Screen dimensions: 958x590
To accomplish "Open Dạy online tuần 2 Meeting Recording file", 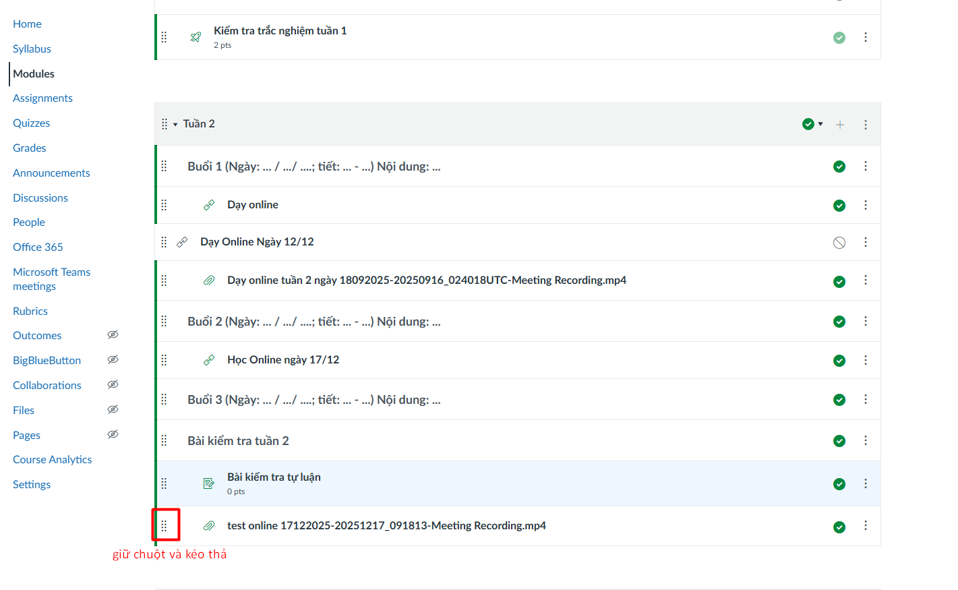I will tap(426, 281).
